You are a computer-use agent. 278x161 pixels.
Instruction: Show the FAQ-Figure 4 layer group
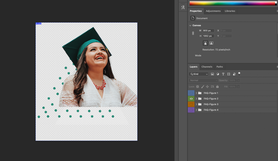191,110
